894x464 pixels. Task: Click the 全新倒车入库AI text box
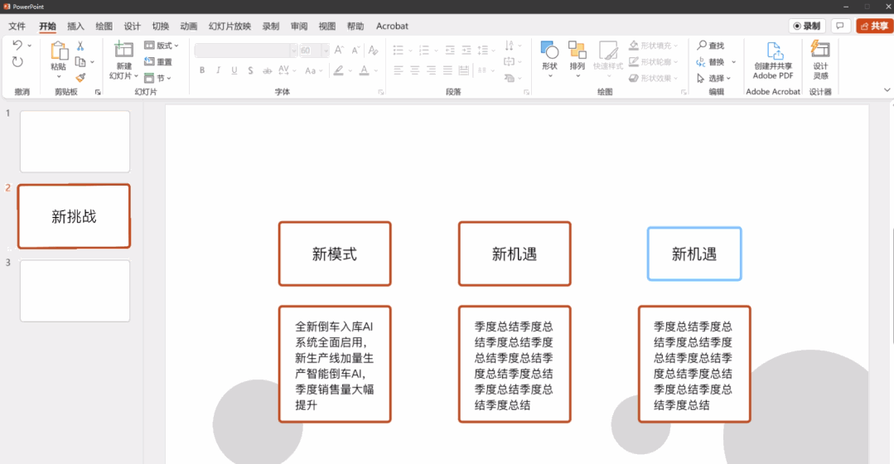335,365
